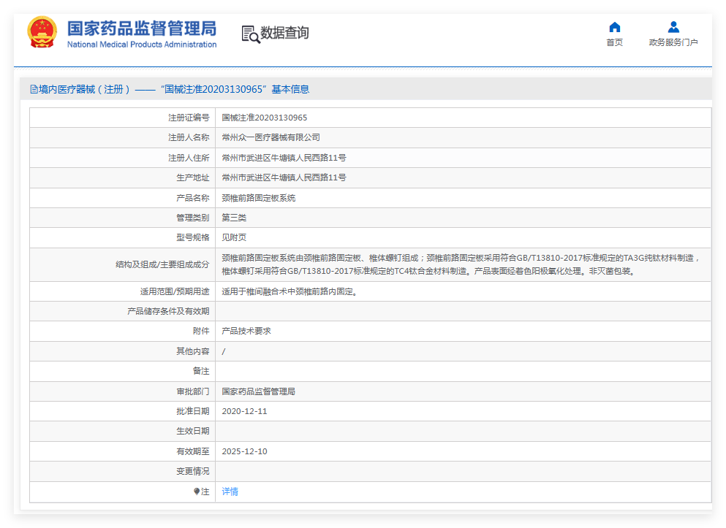Click the 审批部门 row label

coord(192,391)
